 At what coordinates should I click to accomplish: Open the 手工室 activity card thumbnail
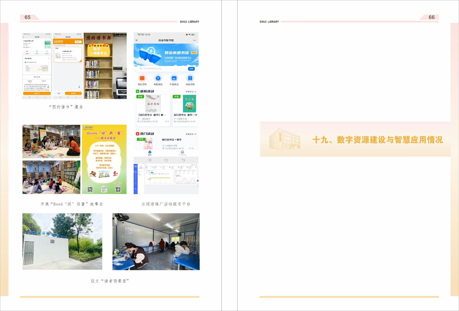coord(189,104)
